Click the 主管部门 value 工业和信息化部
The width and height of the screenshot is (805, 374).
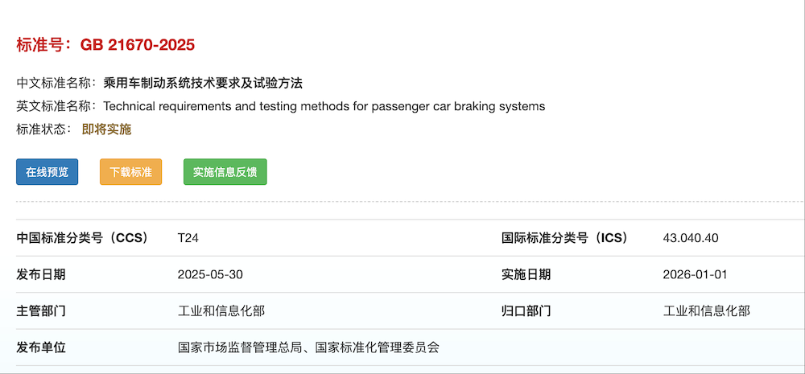coord(221,311)
